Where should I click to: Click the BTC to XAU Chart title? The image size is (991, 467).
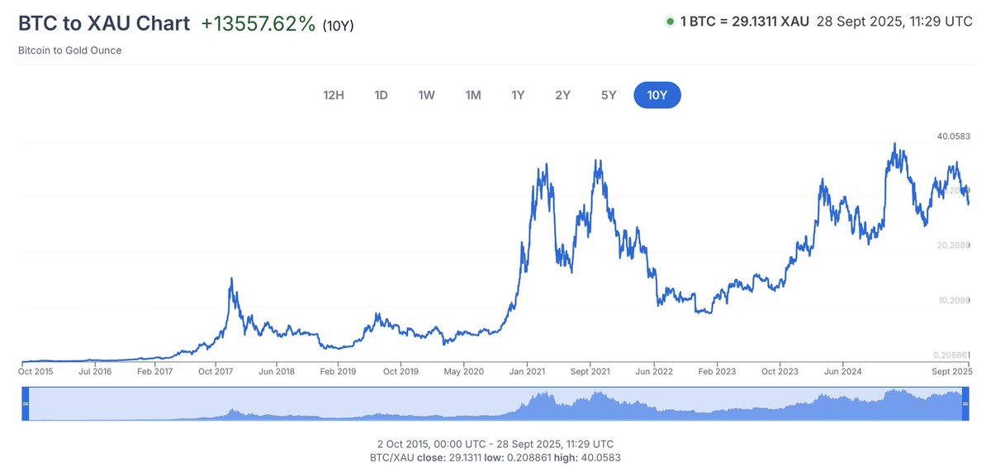pos(103,23)
